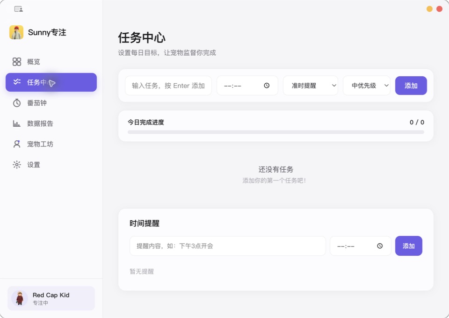Open the 准时提醒 reminder dropdown
The width and height of the screenshot is (449, 318).
311,85
